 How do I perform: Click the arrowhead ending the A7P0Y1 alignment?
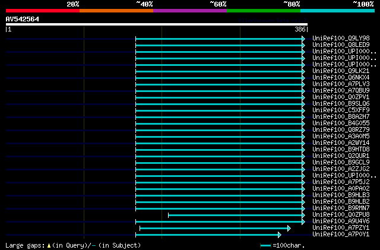[280, 235]
